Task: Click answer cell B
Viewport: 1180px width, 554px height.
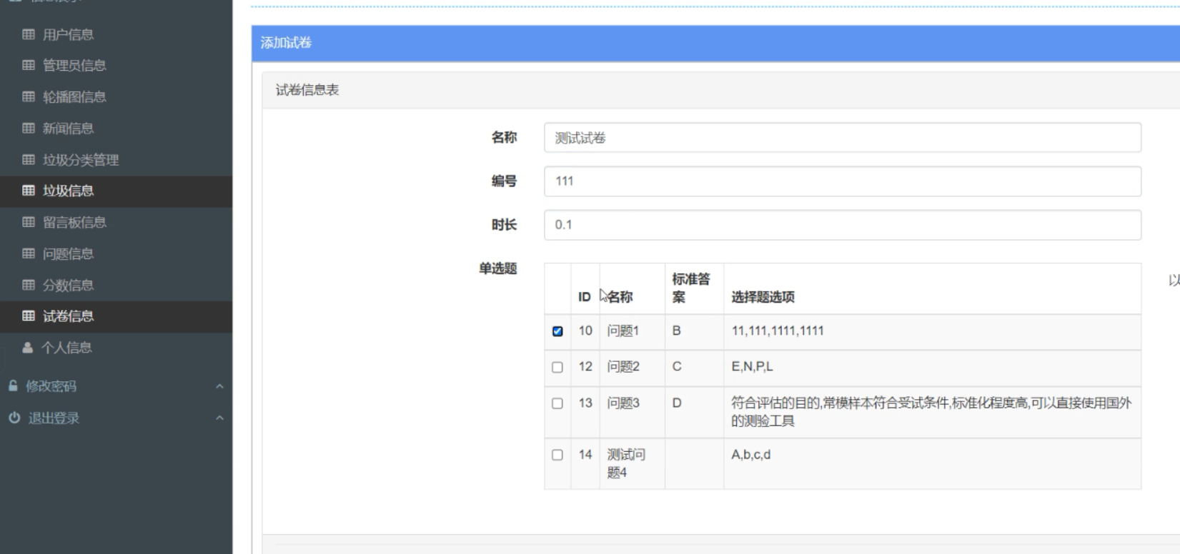Action: click(676, 331)
